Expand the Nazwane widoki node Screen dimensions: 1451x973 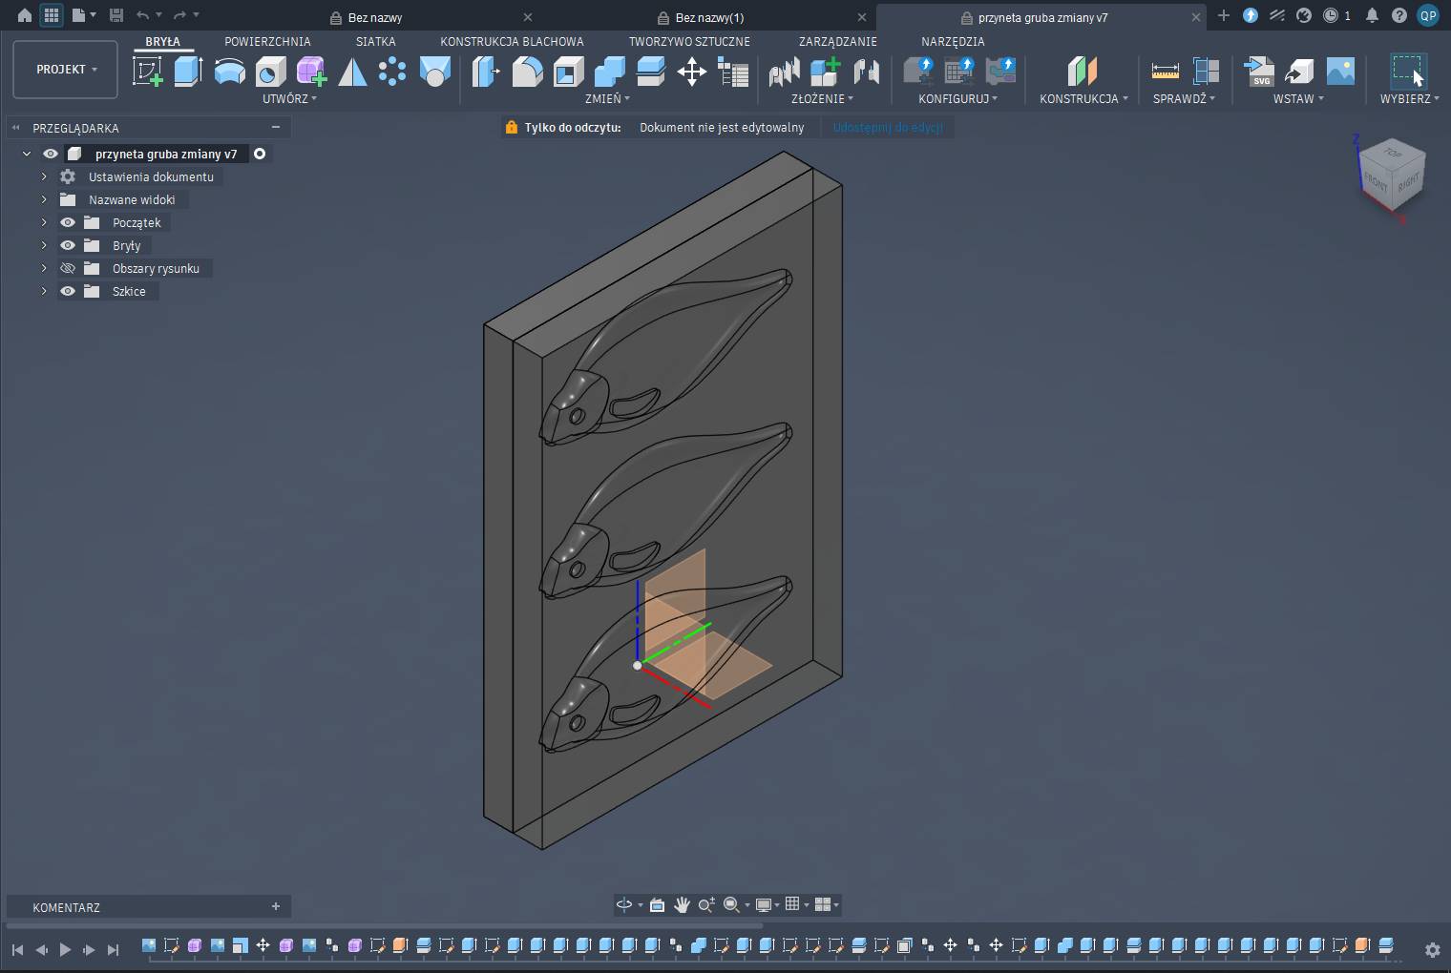pos(44,199)
